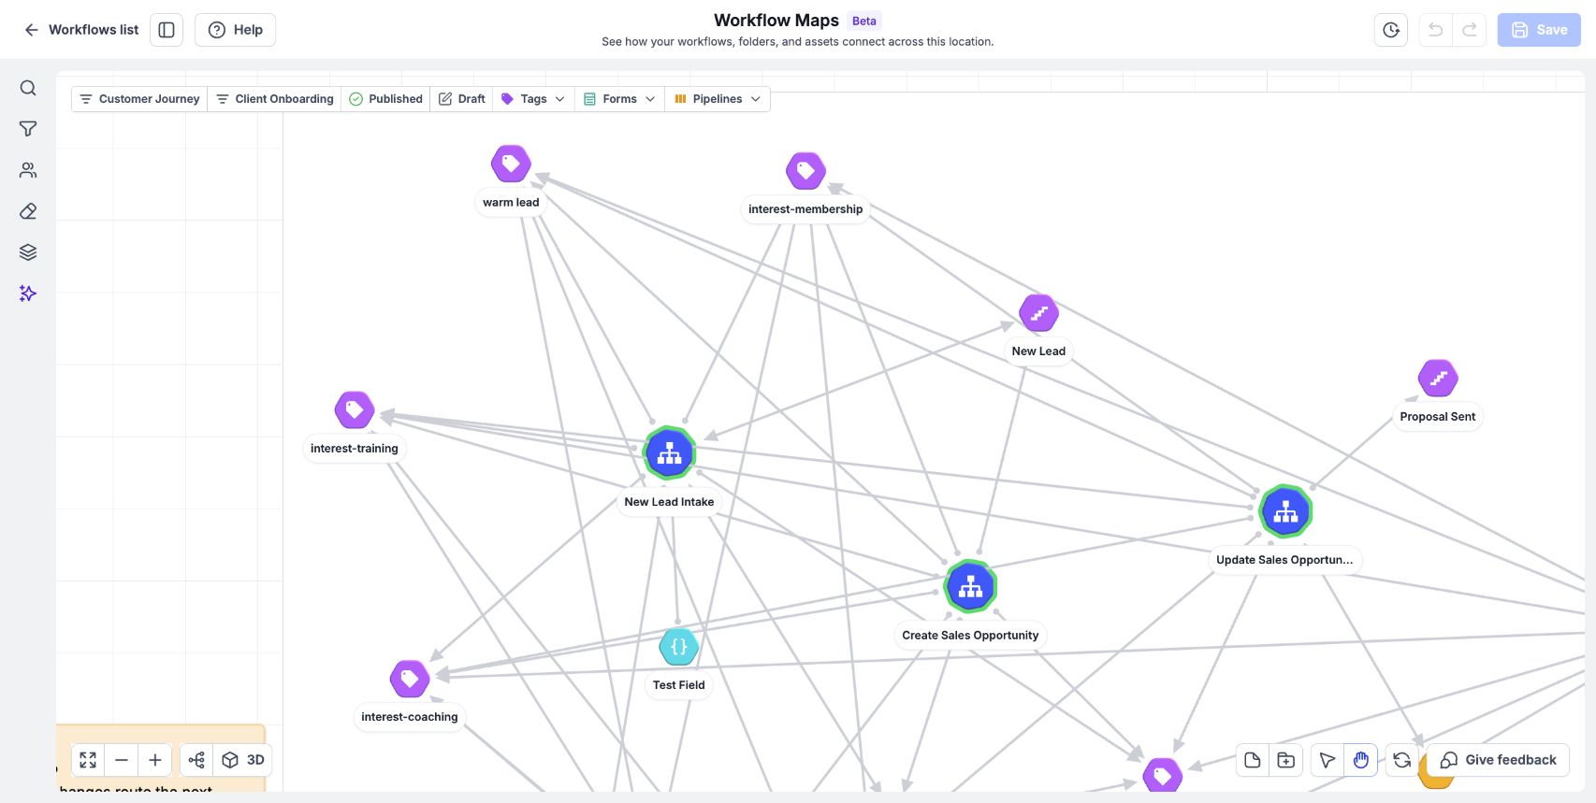Image resolution: width=1596 pixels, height=803 pixels.
Task: Click the 'Create Sales Opportunity' label
Action: (x=970, y=636)
